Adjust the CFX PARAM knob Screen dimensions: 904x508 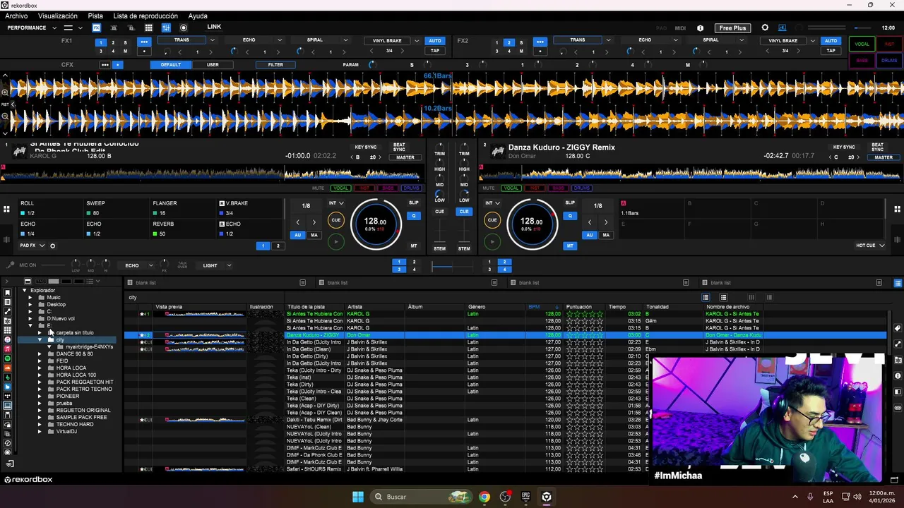pos(371,65)
